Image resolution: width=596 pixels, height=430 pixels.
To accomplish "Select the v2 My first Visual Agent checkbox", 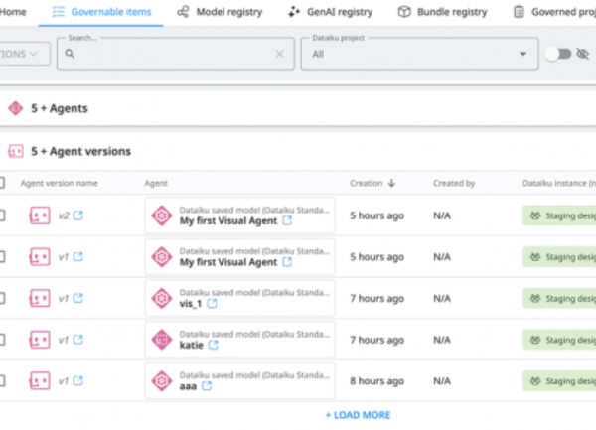I will pos(2,215).
